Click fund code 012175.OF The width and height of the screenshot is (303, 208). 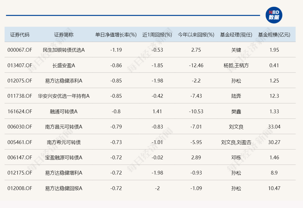point(20,173)
